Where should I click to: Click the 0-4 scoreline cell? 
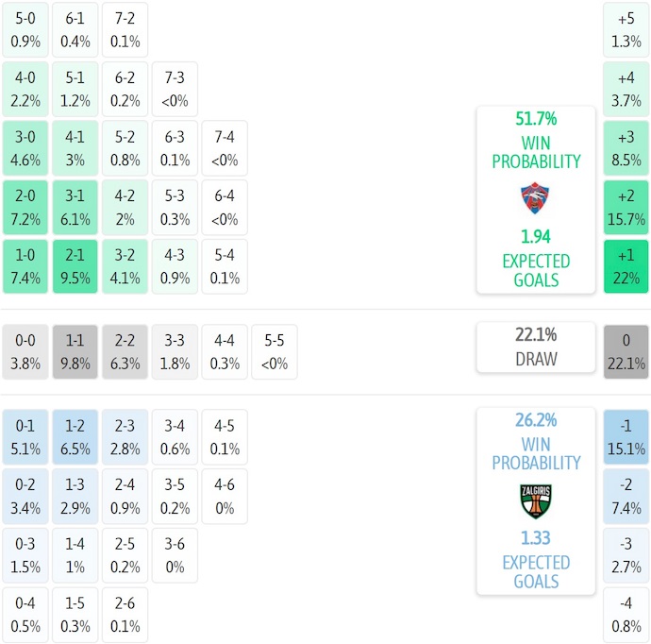[x=25, y=615]
